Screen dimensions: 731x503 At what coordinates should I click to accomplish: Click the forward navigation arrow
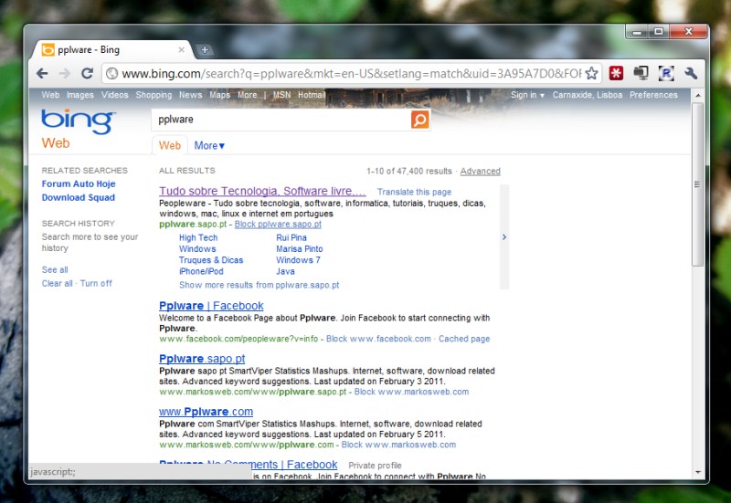(x=64, y=74)
